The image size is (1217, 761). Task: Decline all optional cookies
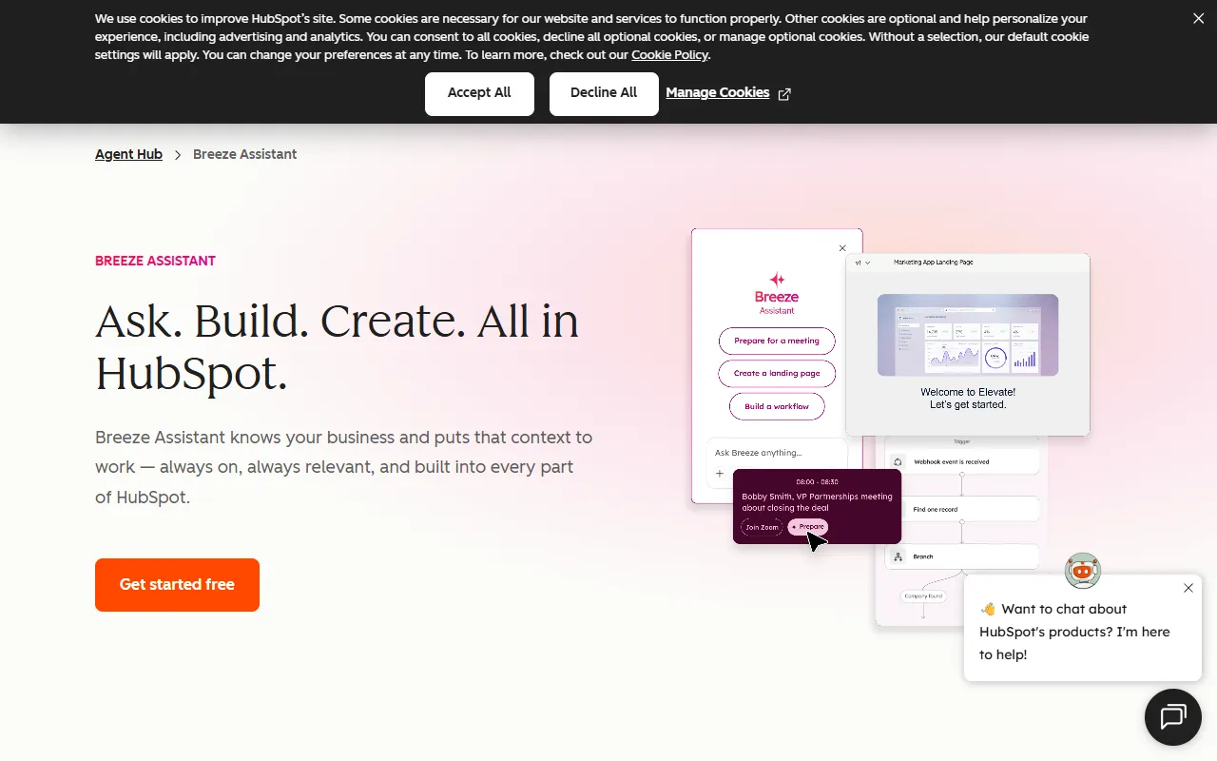click(x=604, y=93)
